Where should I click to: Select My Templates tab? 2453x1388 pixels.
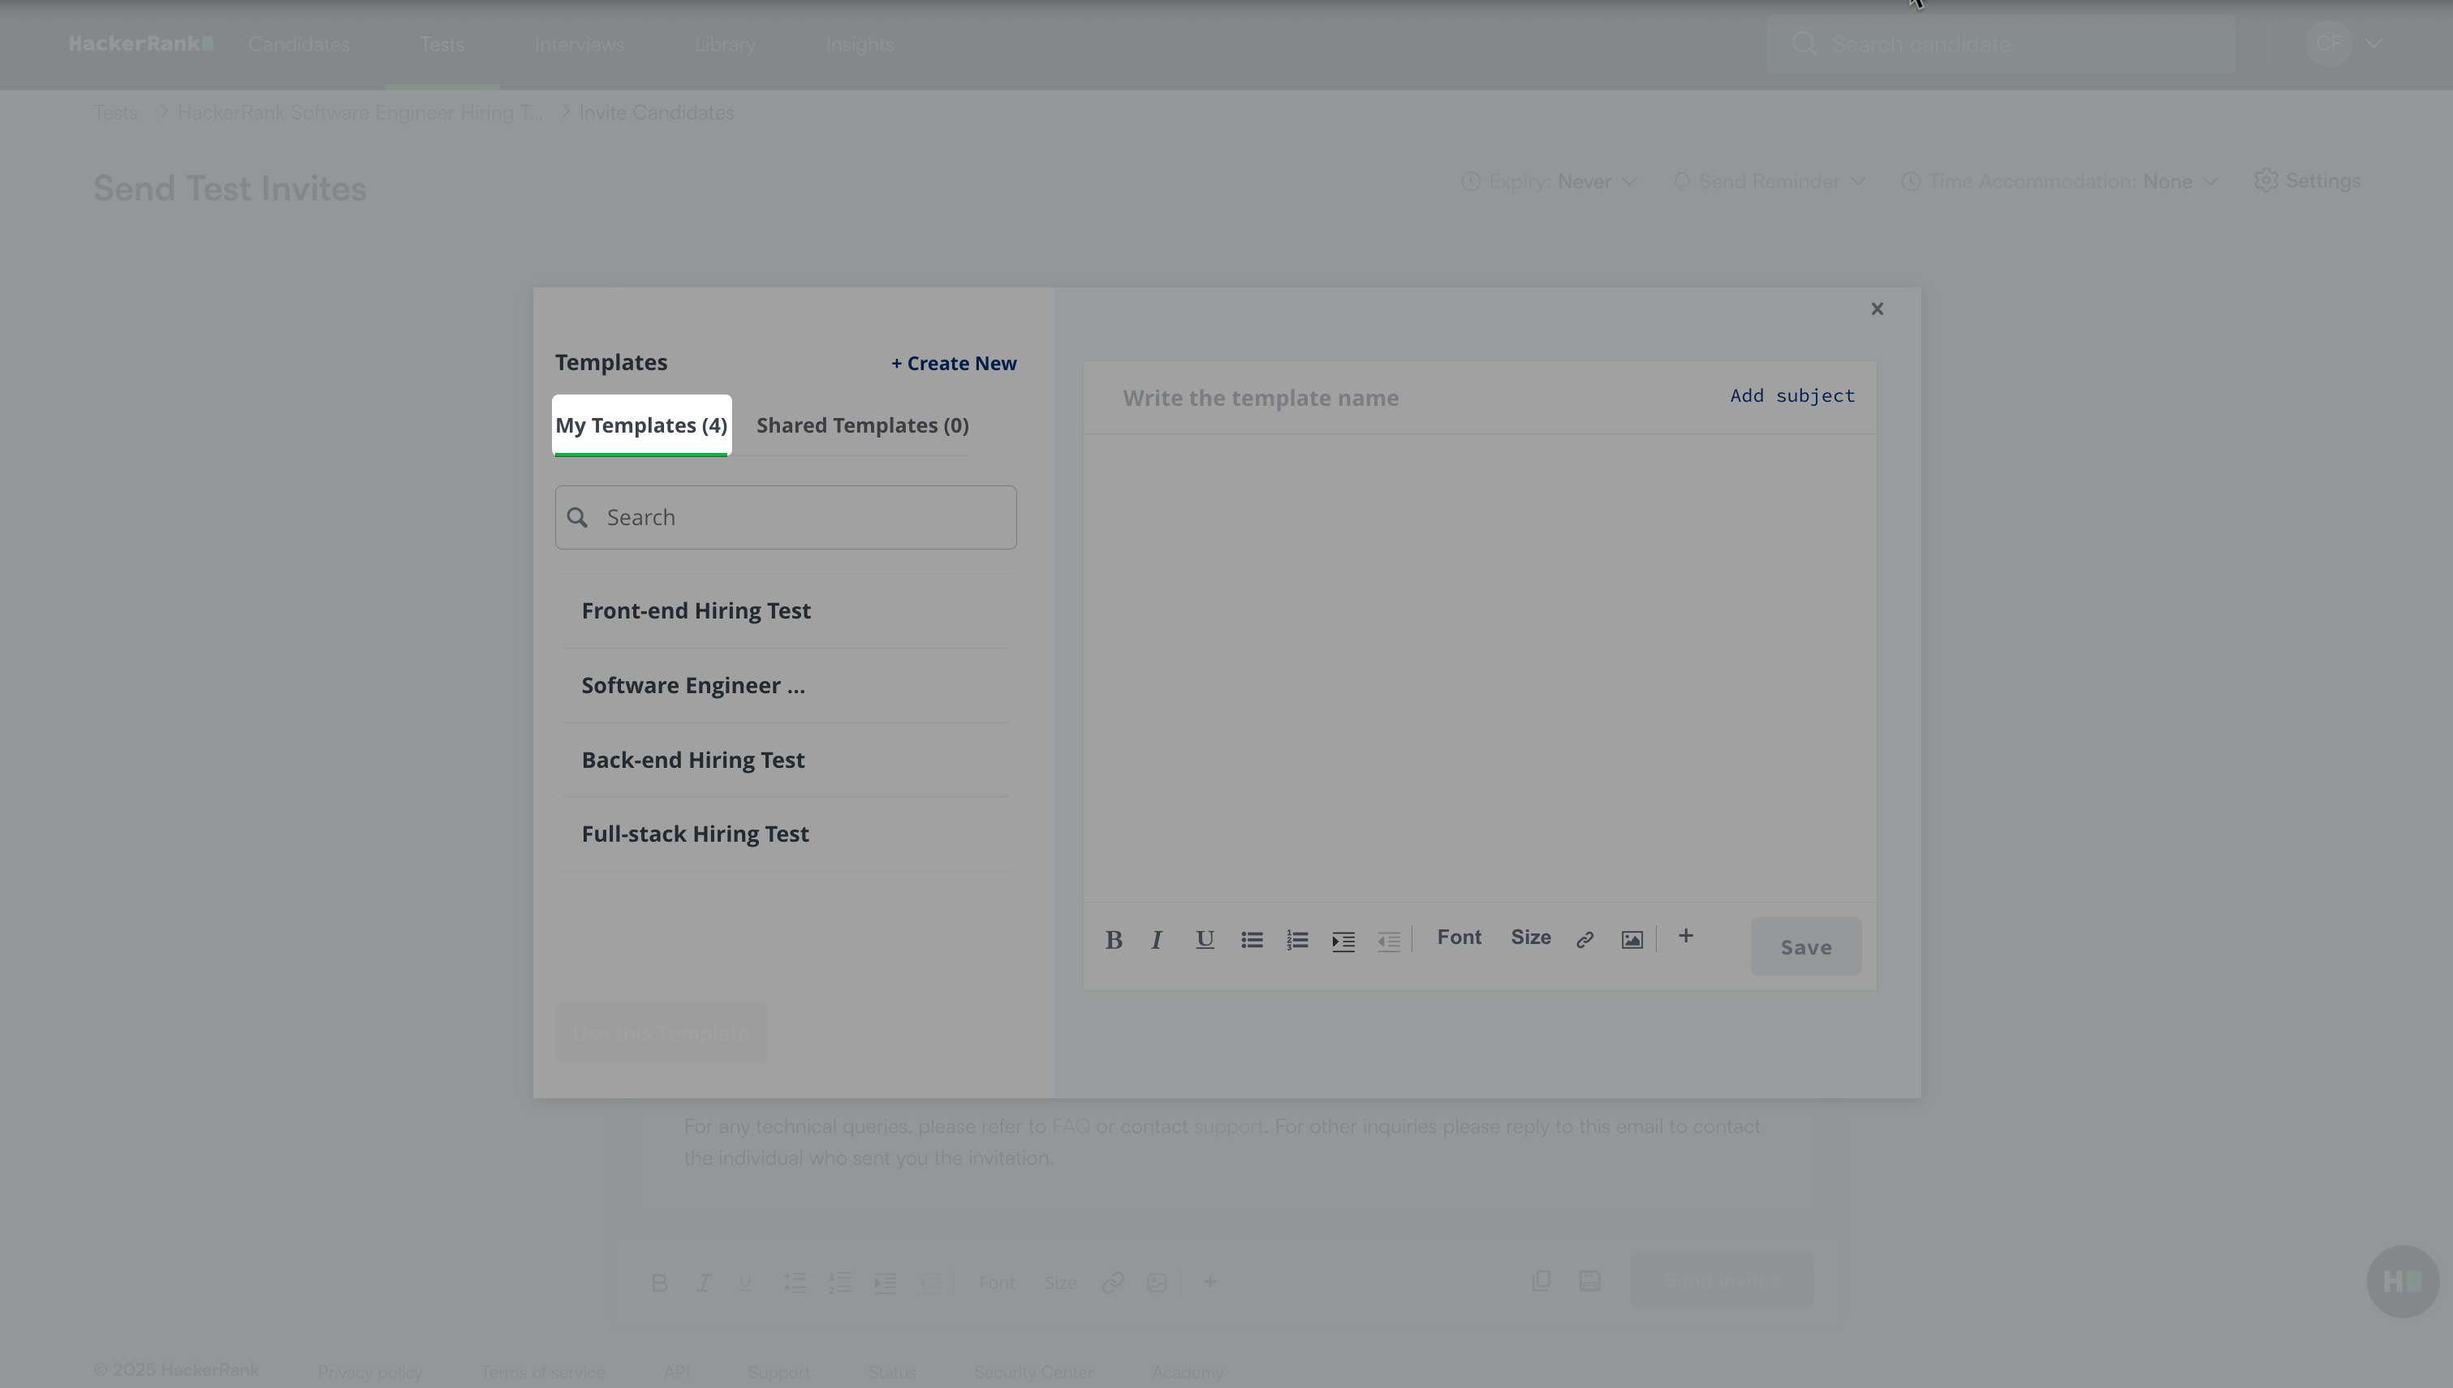click(x=641, y=426)
